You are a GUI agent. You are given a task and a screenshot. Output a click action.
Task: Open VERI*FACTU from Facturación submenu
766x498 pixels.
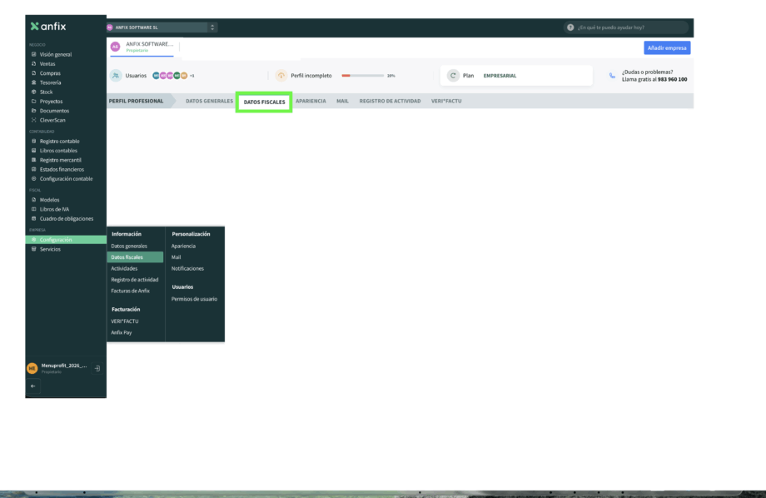click(x=126, y=321)
